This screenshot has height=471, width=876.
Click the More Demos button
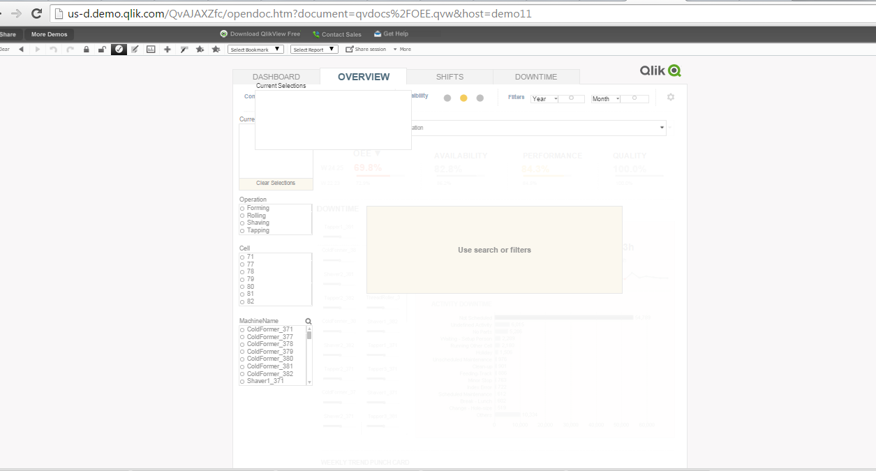(x=49, y=34)
